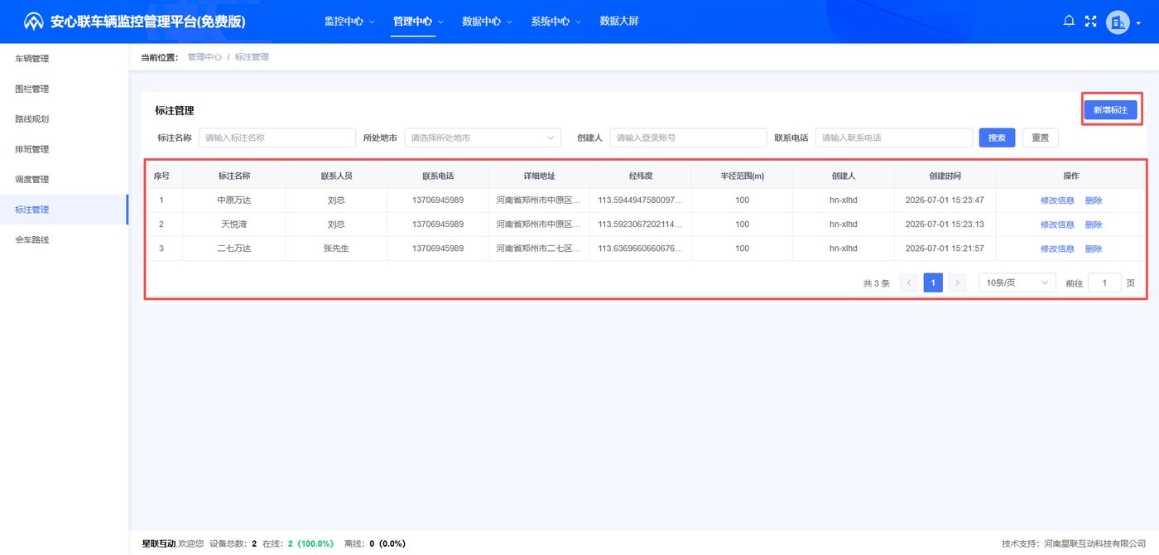Open the 管理中心 menu

pos(418,22)
